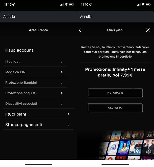
Task: Tap the Resta con noi promo message
Action: pos(115,52)
